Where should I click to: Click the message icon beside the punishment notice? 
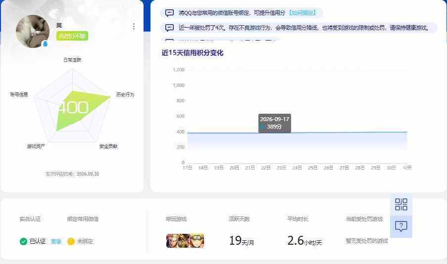coord(169,28)
